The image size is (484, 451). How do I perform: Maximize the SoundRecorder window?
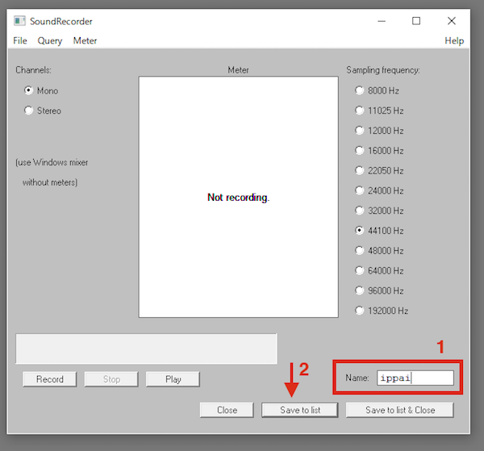[416, 21]
